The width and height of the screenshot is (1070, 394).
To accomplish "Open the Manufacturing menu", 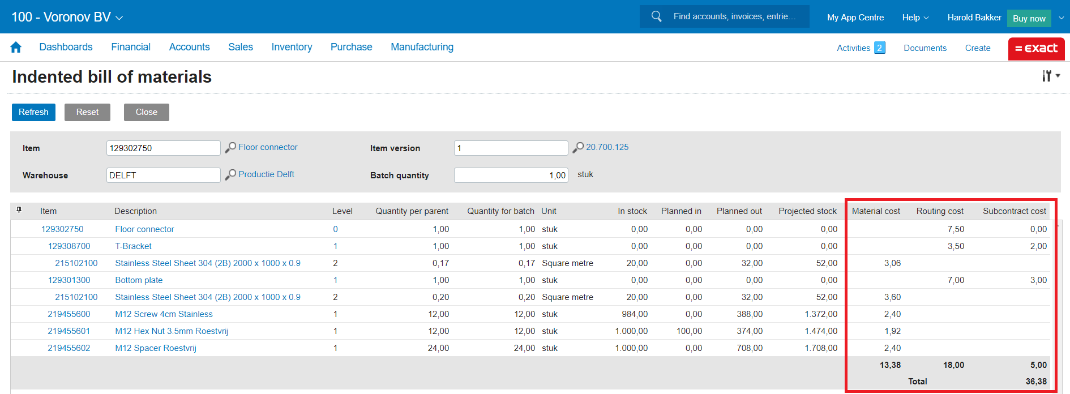I will pos(422,47).
